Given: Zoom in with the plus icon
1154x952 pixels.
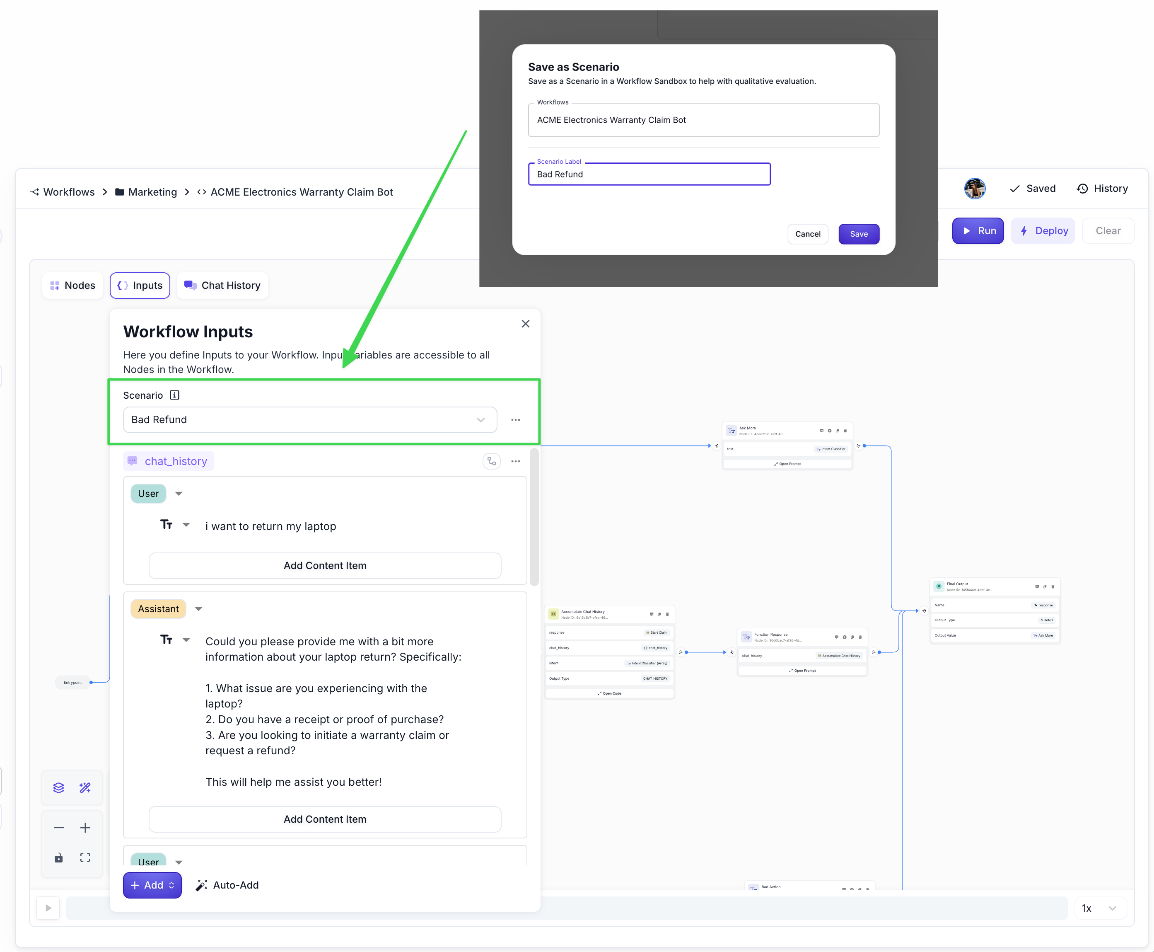Looking at the screenshot, I should [x=85, y=828].
